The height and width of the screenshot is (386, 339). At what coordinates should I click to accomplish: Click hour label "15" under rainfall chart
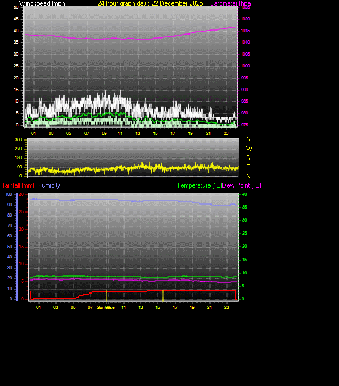(157, 307)
